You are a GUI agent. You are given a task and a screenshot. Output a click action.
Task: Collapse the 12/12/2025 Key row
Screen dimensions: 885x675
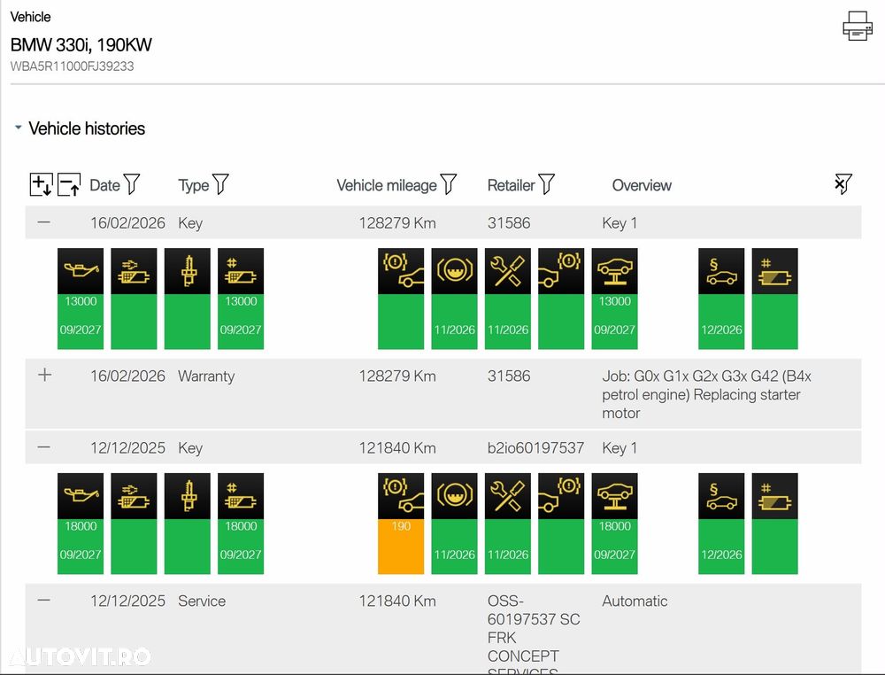tap(44, 447)
